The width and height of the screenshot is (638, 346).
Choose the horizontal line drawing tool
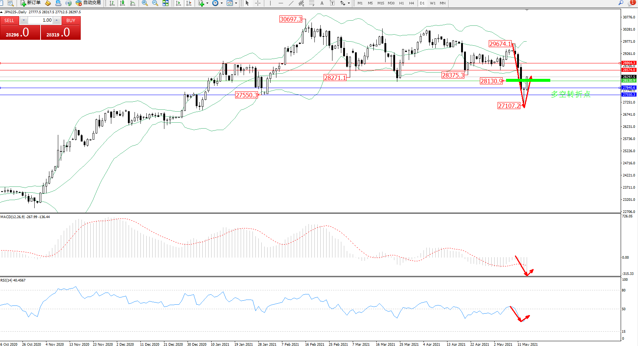coord(281,3)
